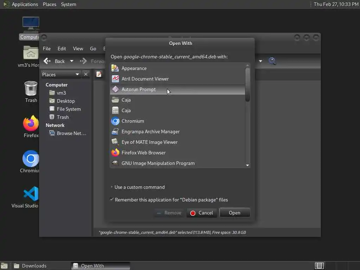Click the show desktop icon in bottom panel

pos(4,266)
